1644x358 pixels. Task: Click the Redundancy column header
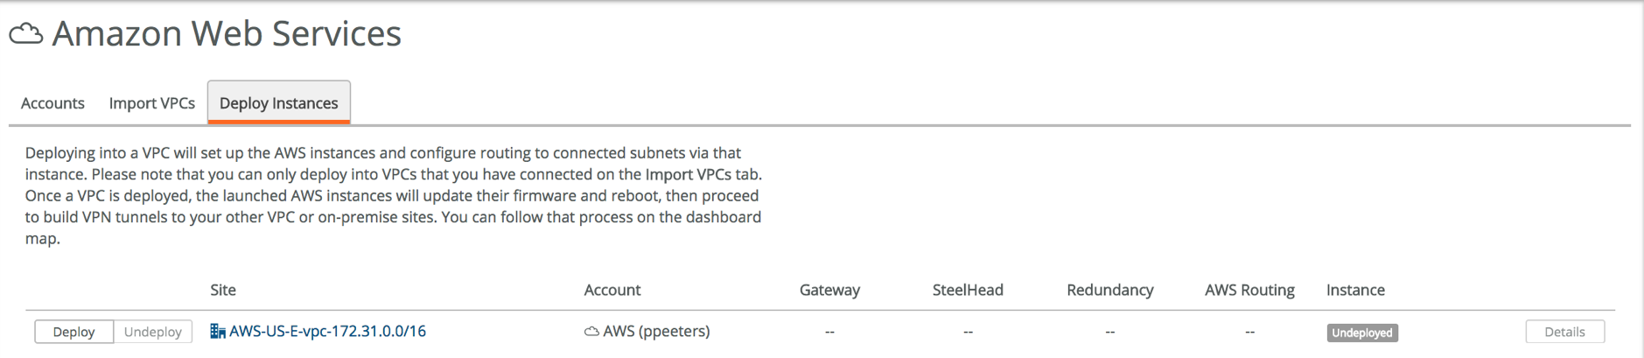1109,290
